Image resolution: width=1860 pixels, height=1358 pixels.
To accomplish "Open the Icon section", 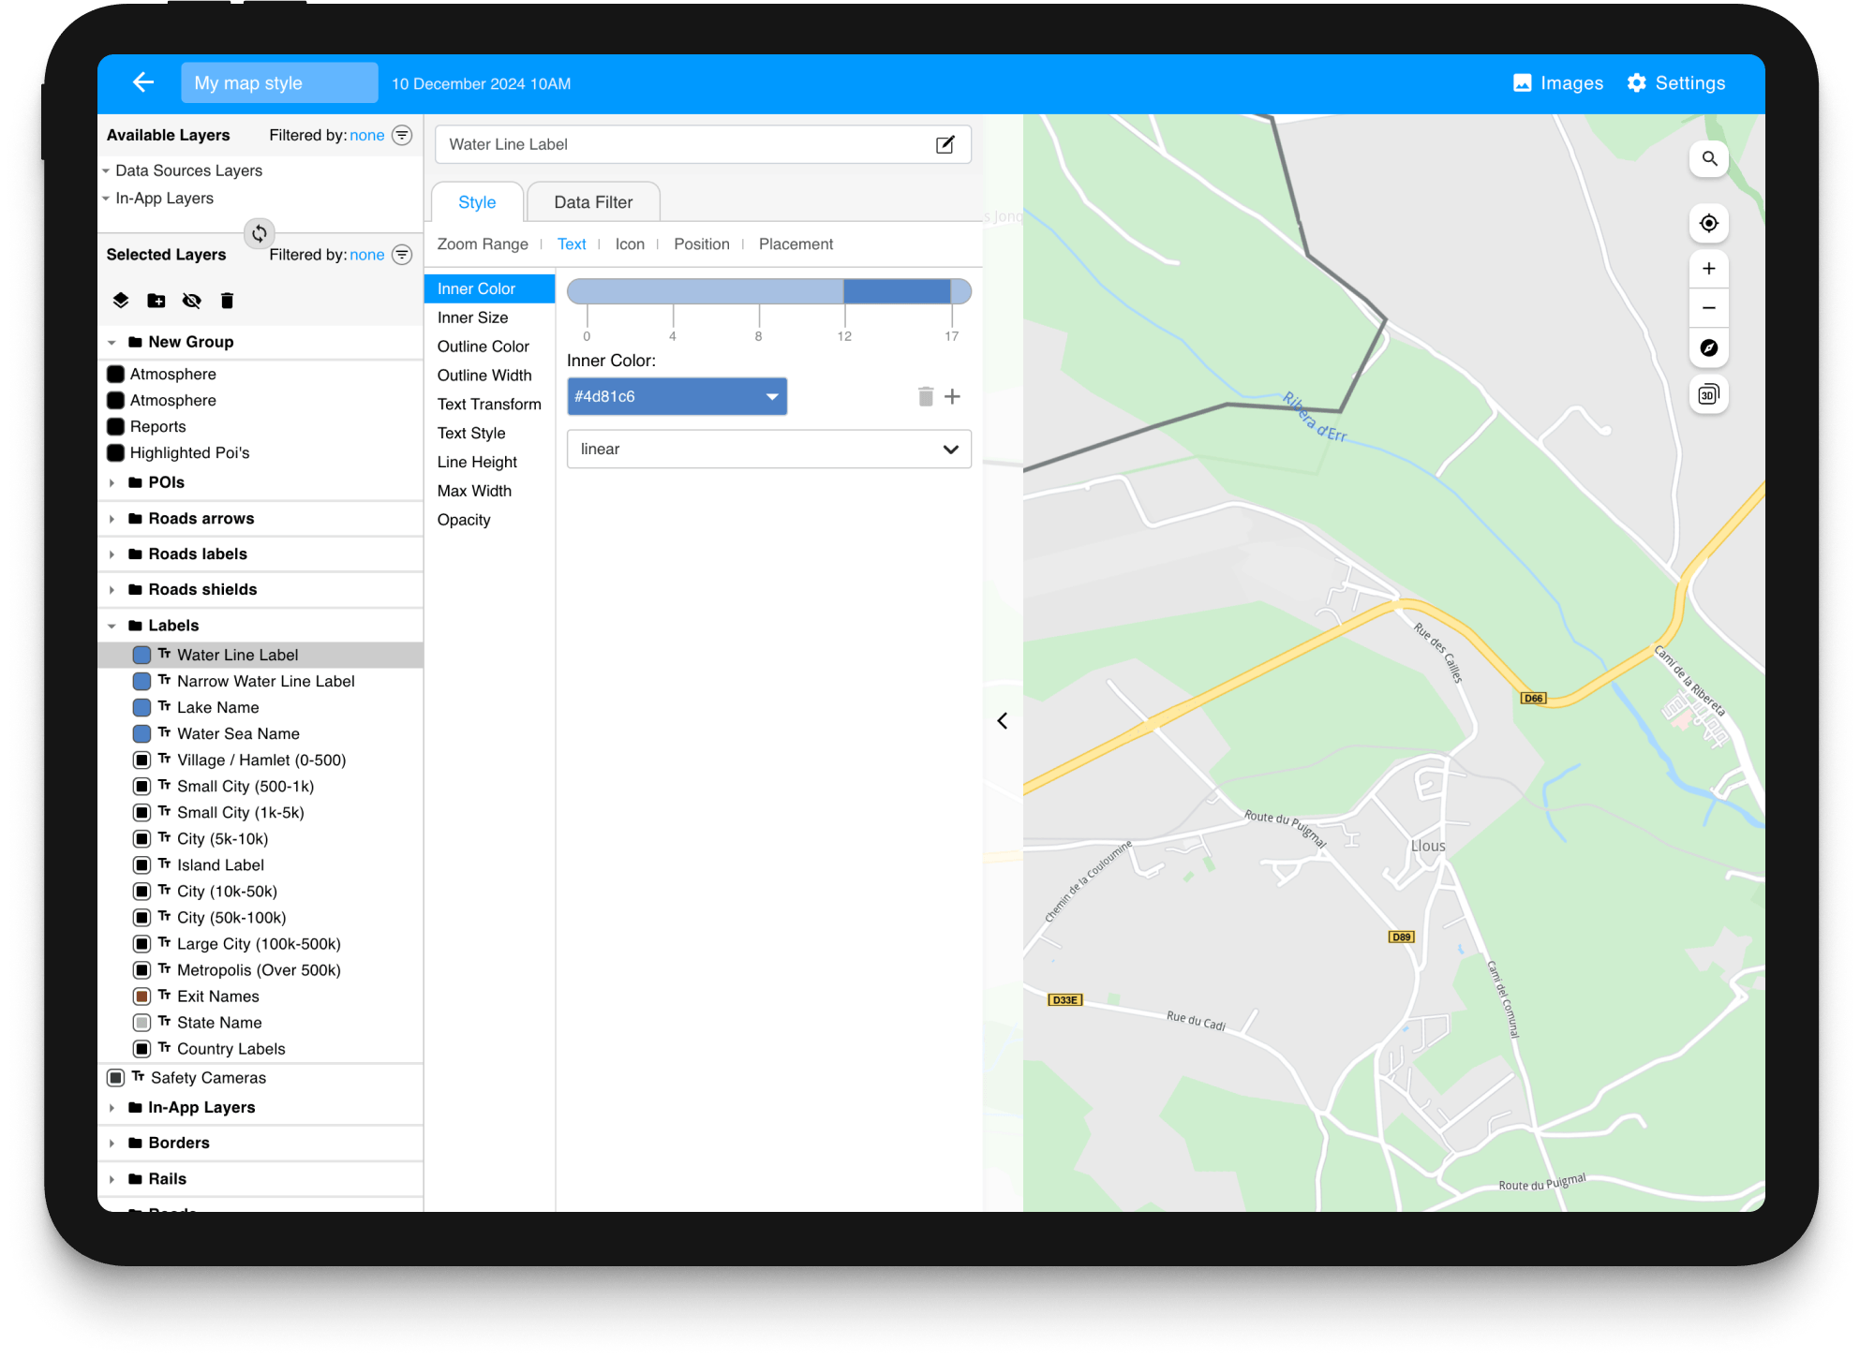I will click(630, 244).
